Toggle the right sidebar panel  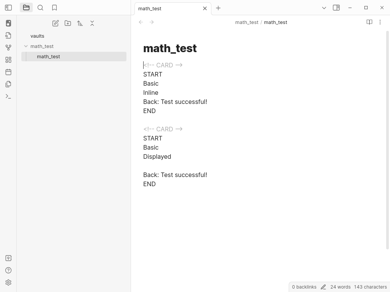[x=336, y=8]
